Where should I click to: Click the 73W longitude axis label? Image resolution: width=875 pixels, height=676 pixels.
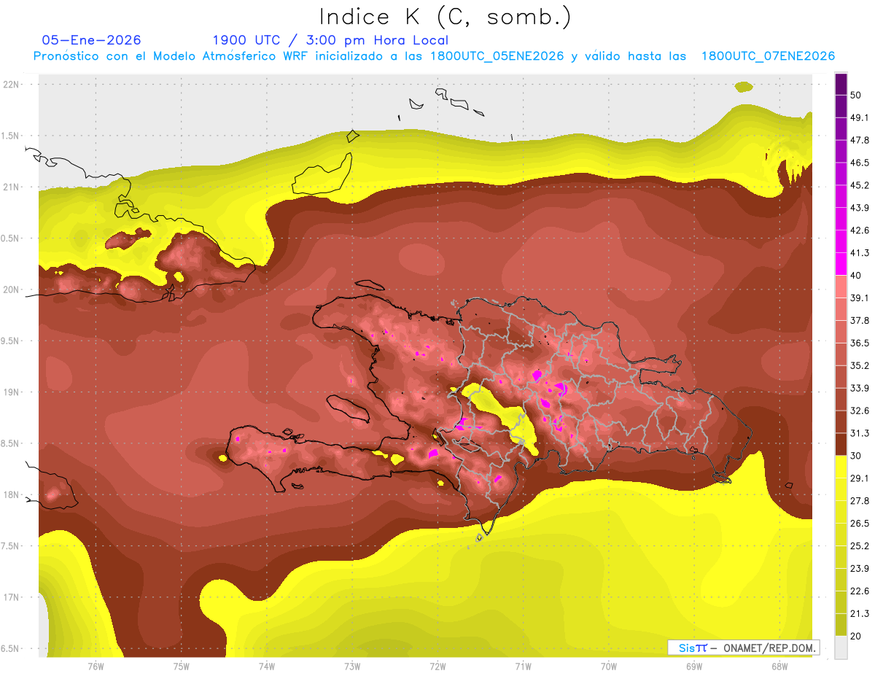coord(352,666)
